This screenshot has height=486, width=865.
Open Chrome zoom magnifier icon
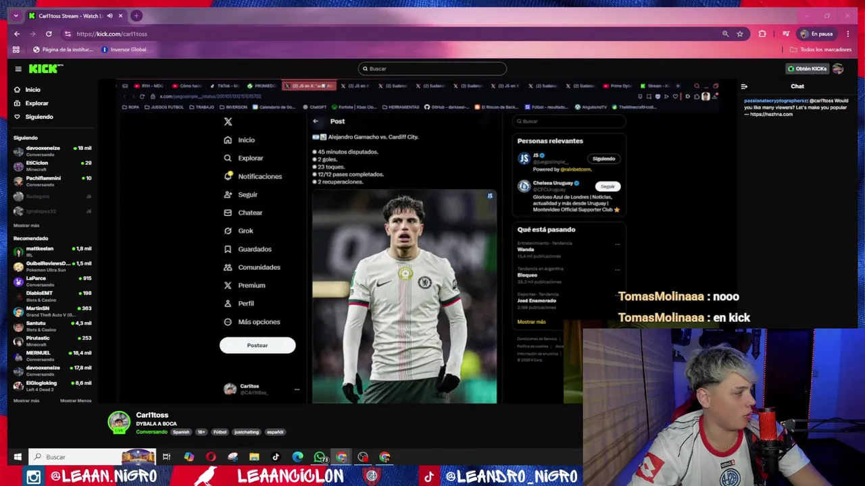click(725, 34)
